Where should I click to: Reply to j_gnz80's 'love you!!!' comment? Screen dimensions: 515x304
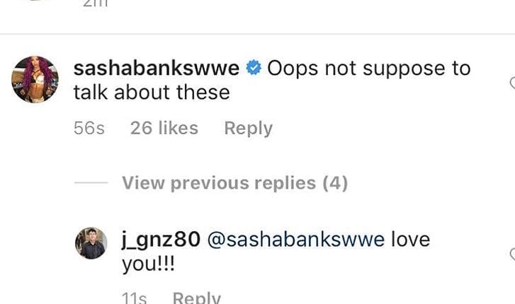tap(197, 298)
